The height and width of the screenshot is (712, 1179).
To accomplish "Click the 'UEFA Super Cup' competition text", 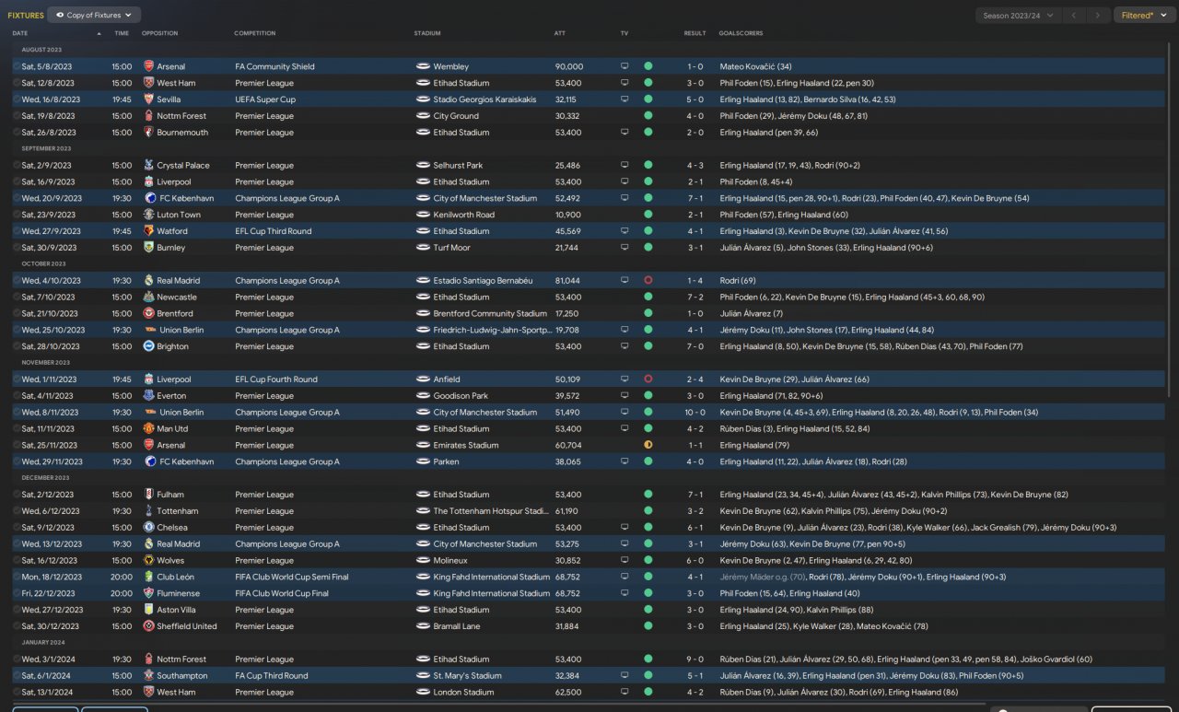I will click(x=265, y=99).
